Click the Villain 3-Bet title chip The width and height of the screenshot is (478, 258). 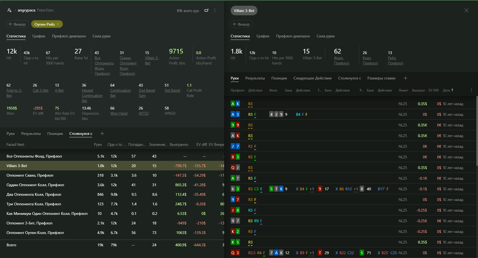(x=244, y=11)
